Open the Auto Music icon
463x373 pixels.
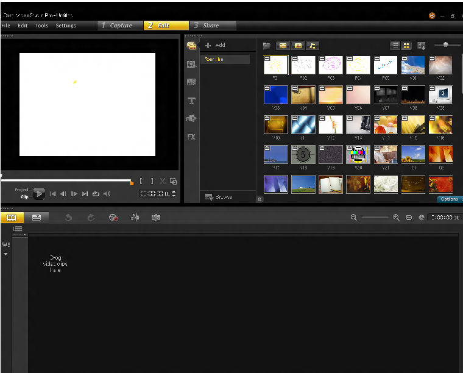[x=155, y=218]
